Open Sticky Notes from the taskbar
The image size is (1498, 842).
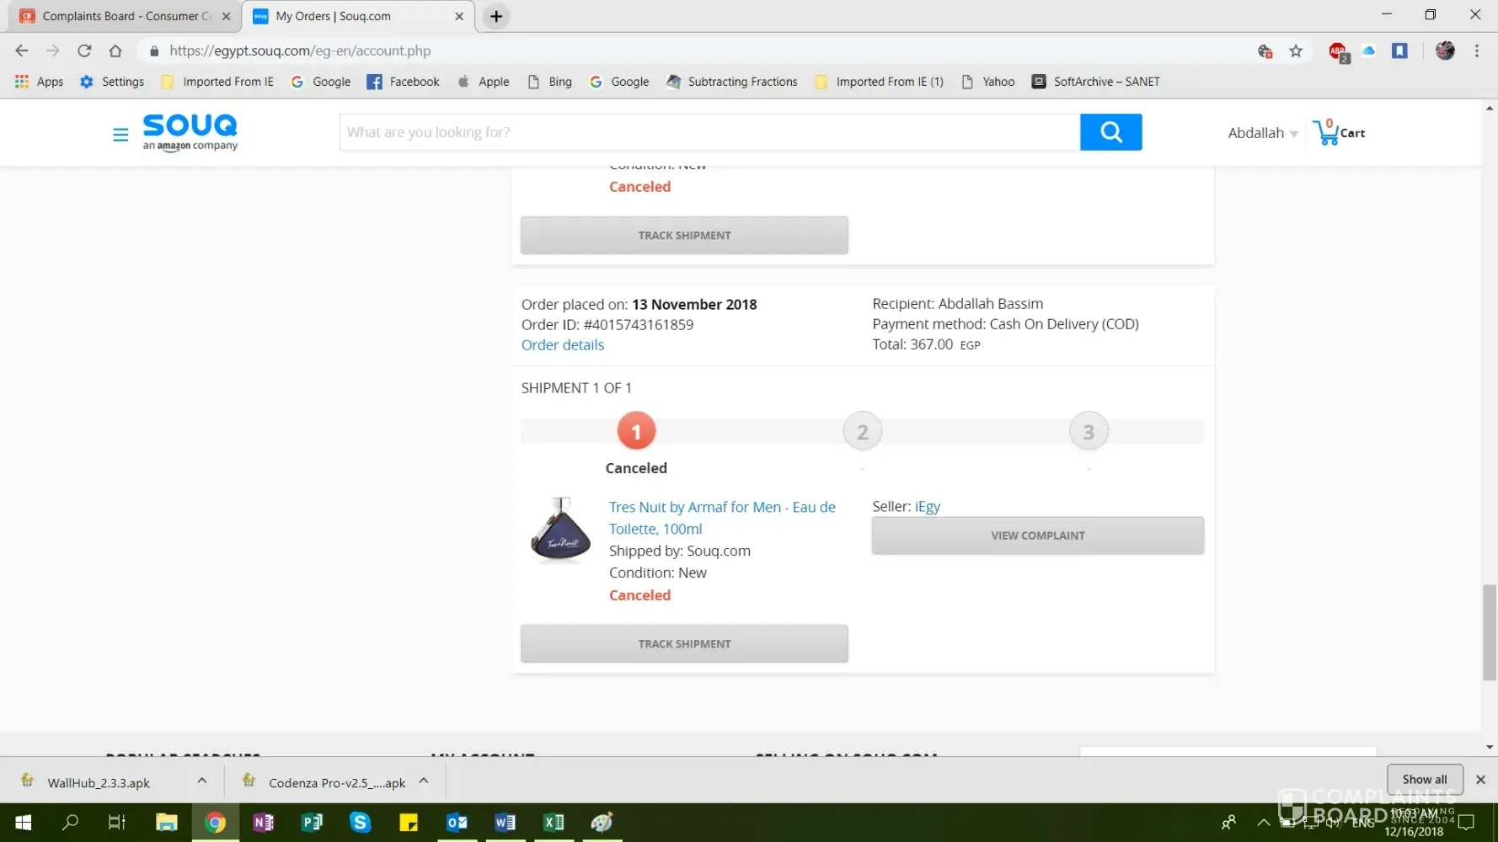[x=409, y=823]
